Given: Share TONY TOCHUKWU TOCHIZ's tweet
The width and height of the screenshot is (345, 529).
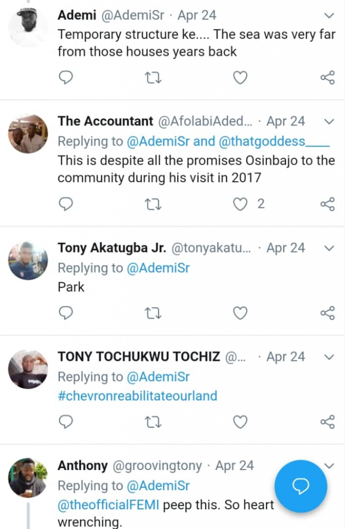Looking at the screenshot, I should point(327,422).
